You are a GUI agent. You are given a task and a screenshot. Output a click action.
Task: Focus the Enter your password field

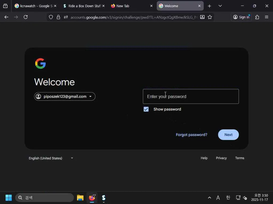click(191, 96)
